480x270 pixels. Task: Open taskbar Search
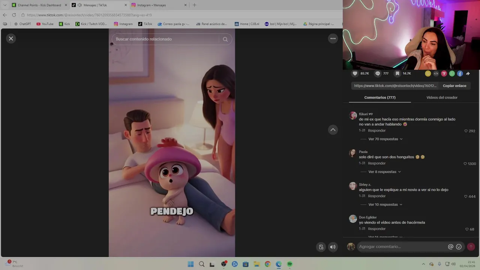pyautogui.click(x=202, y=264)
